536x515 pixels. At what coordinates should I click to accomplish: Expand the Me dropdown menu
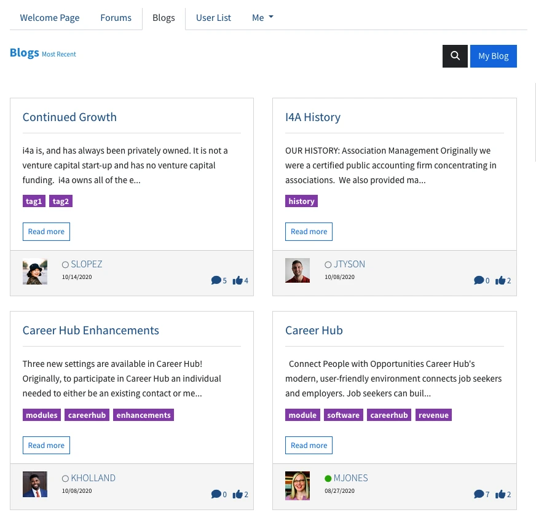click(x=262, y=18)
